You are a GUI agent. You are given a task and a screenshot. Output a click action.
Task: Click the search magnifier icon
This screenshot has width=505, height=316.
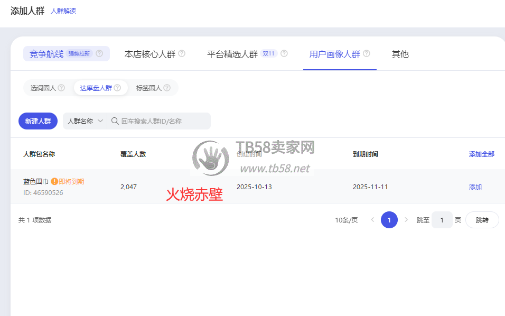click(115, 121)
